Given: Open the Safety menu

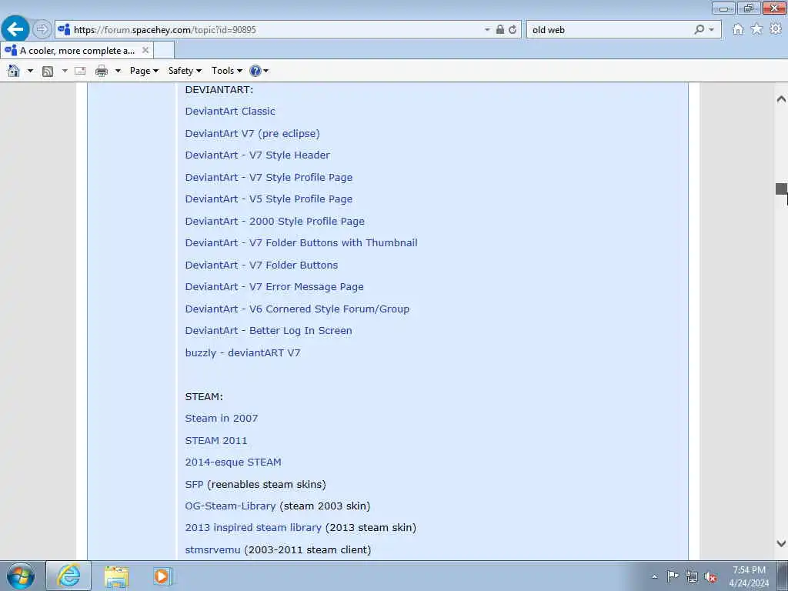Looking at the screenshot, I should (x=185, y=71).
